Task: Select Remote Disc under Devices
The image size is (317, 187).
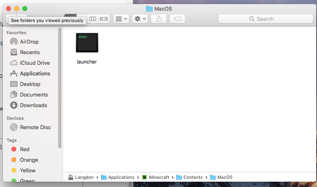Action: [31, 127]
